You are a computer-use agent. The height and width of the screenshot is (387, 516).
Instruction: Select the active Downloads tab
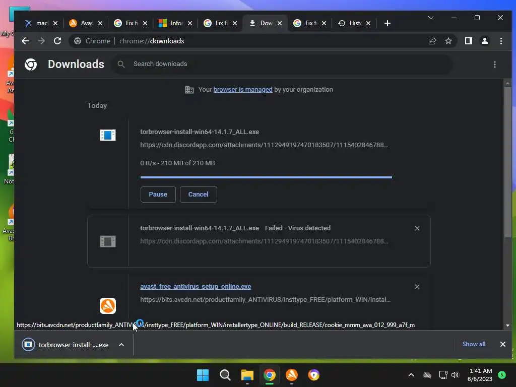(x=265, y=23)
